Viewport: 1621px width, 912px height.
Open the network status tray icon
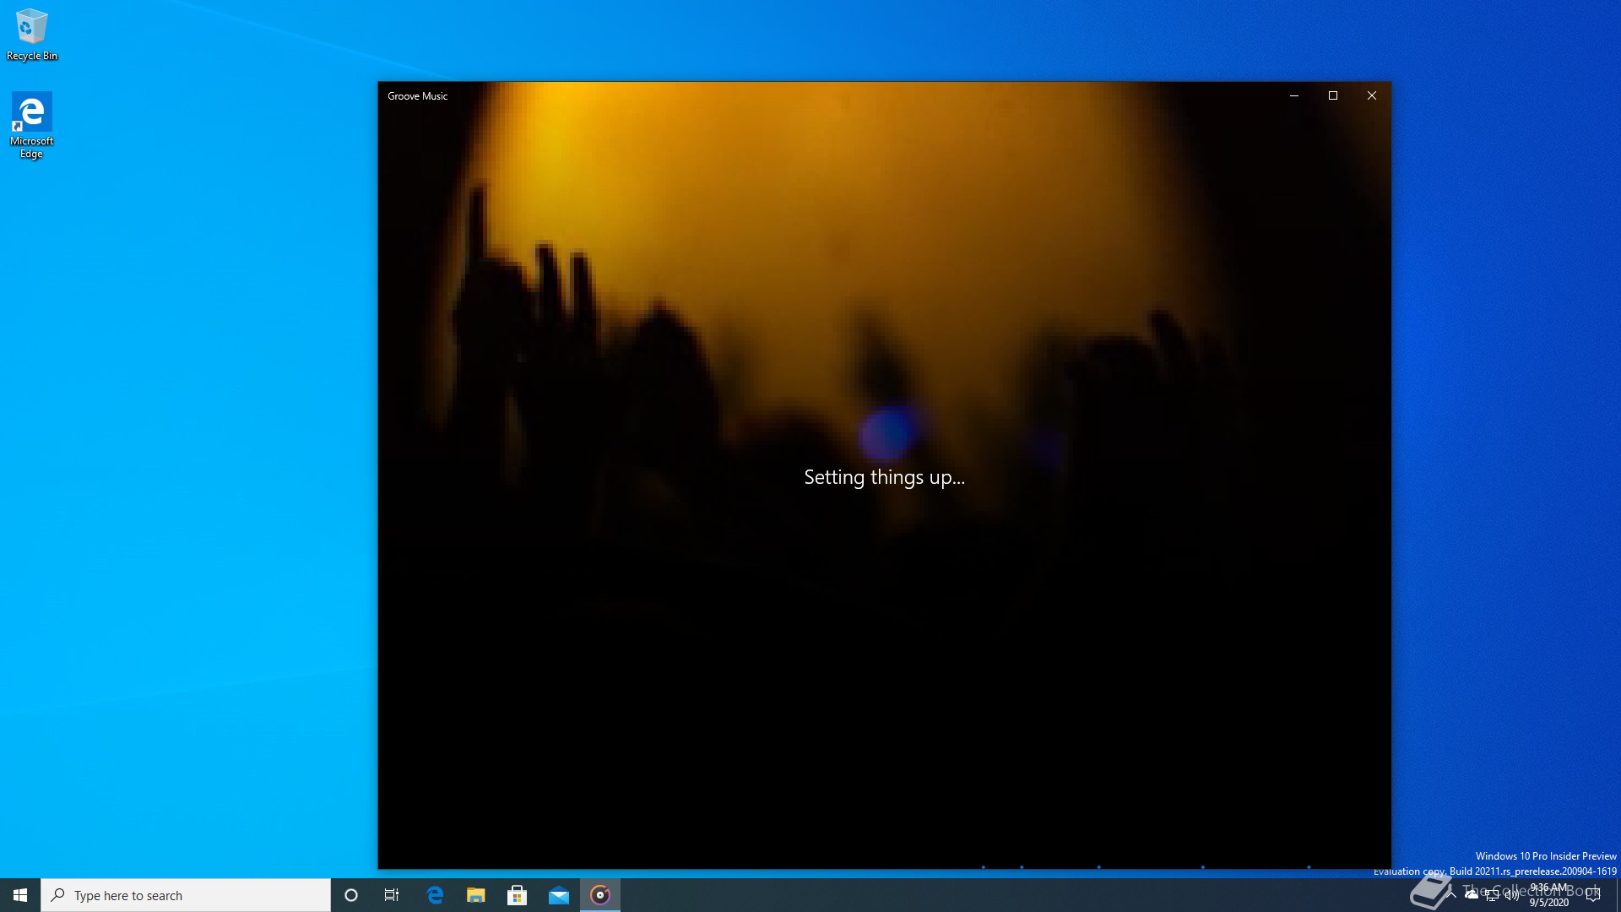(1492, 895)
